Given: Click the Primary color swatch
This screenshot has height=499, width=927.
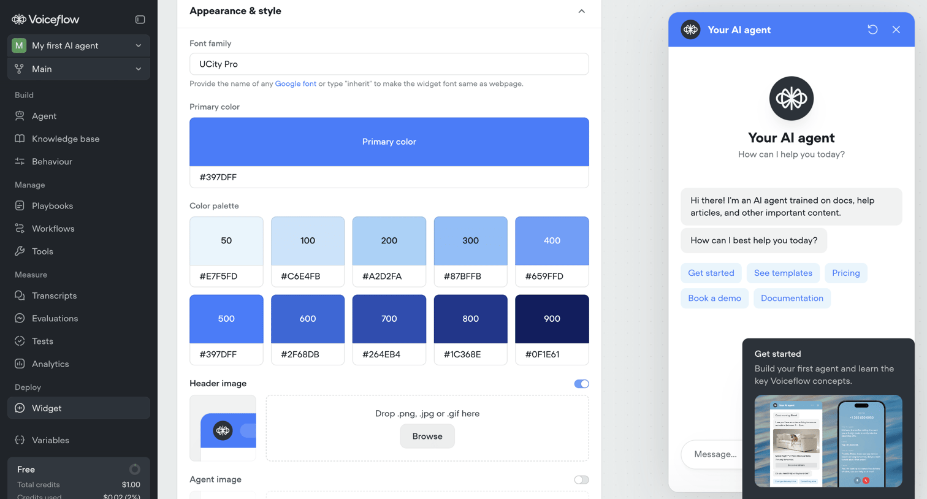Looking at the screenshot, I should [389, 142].
